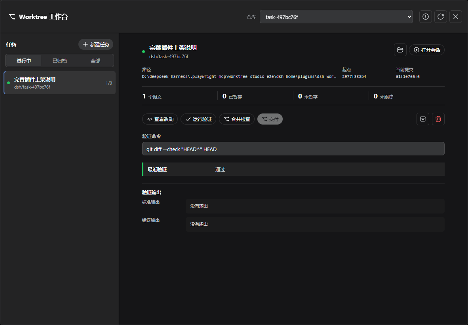Switch to the 已归档 tab
468x325 pixels.
tap(60, 60)
